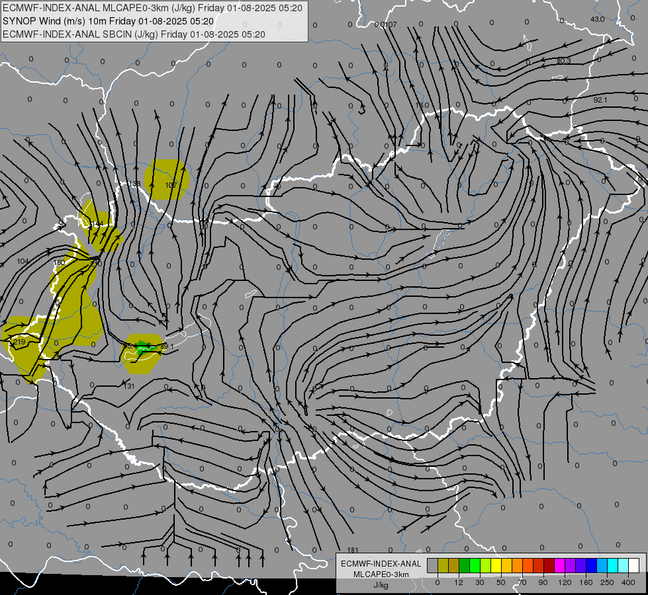The image size is (648, 595).
Task: Click the map value 181
Action: pos(353,550)
